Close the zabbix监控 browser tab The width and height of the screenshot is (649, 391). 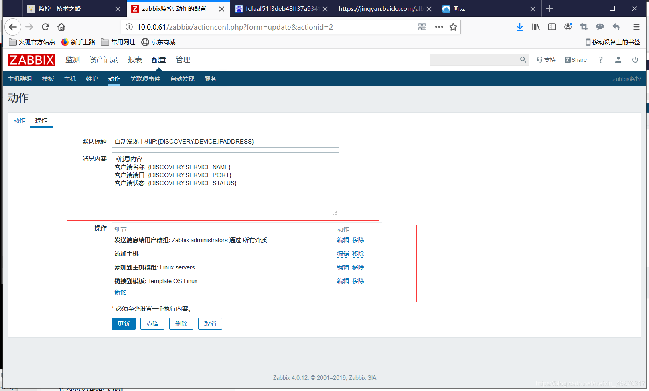pyautogui.click(x=221, y=9)
